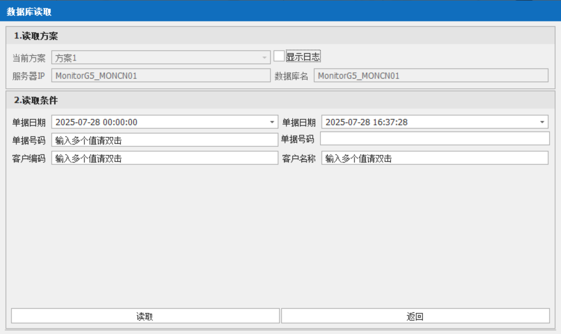The height and width of the screenshot is (334, 561).
Task: Click the 2.读取条件 section header
Action: tap(36, 100)
